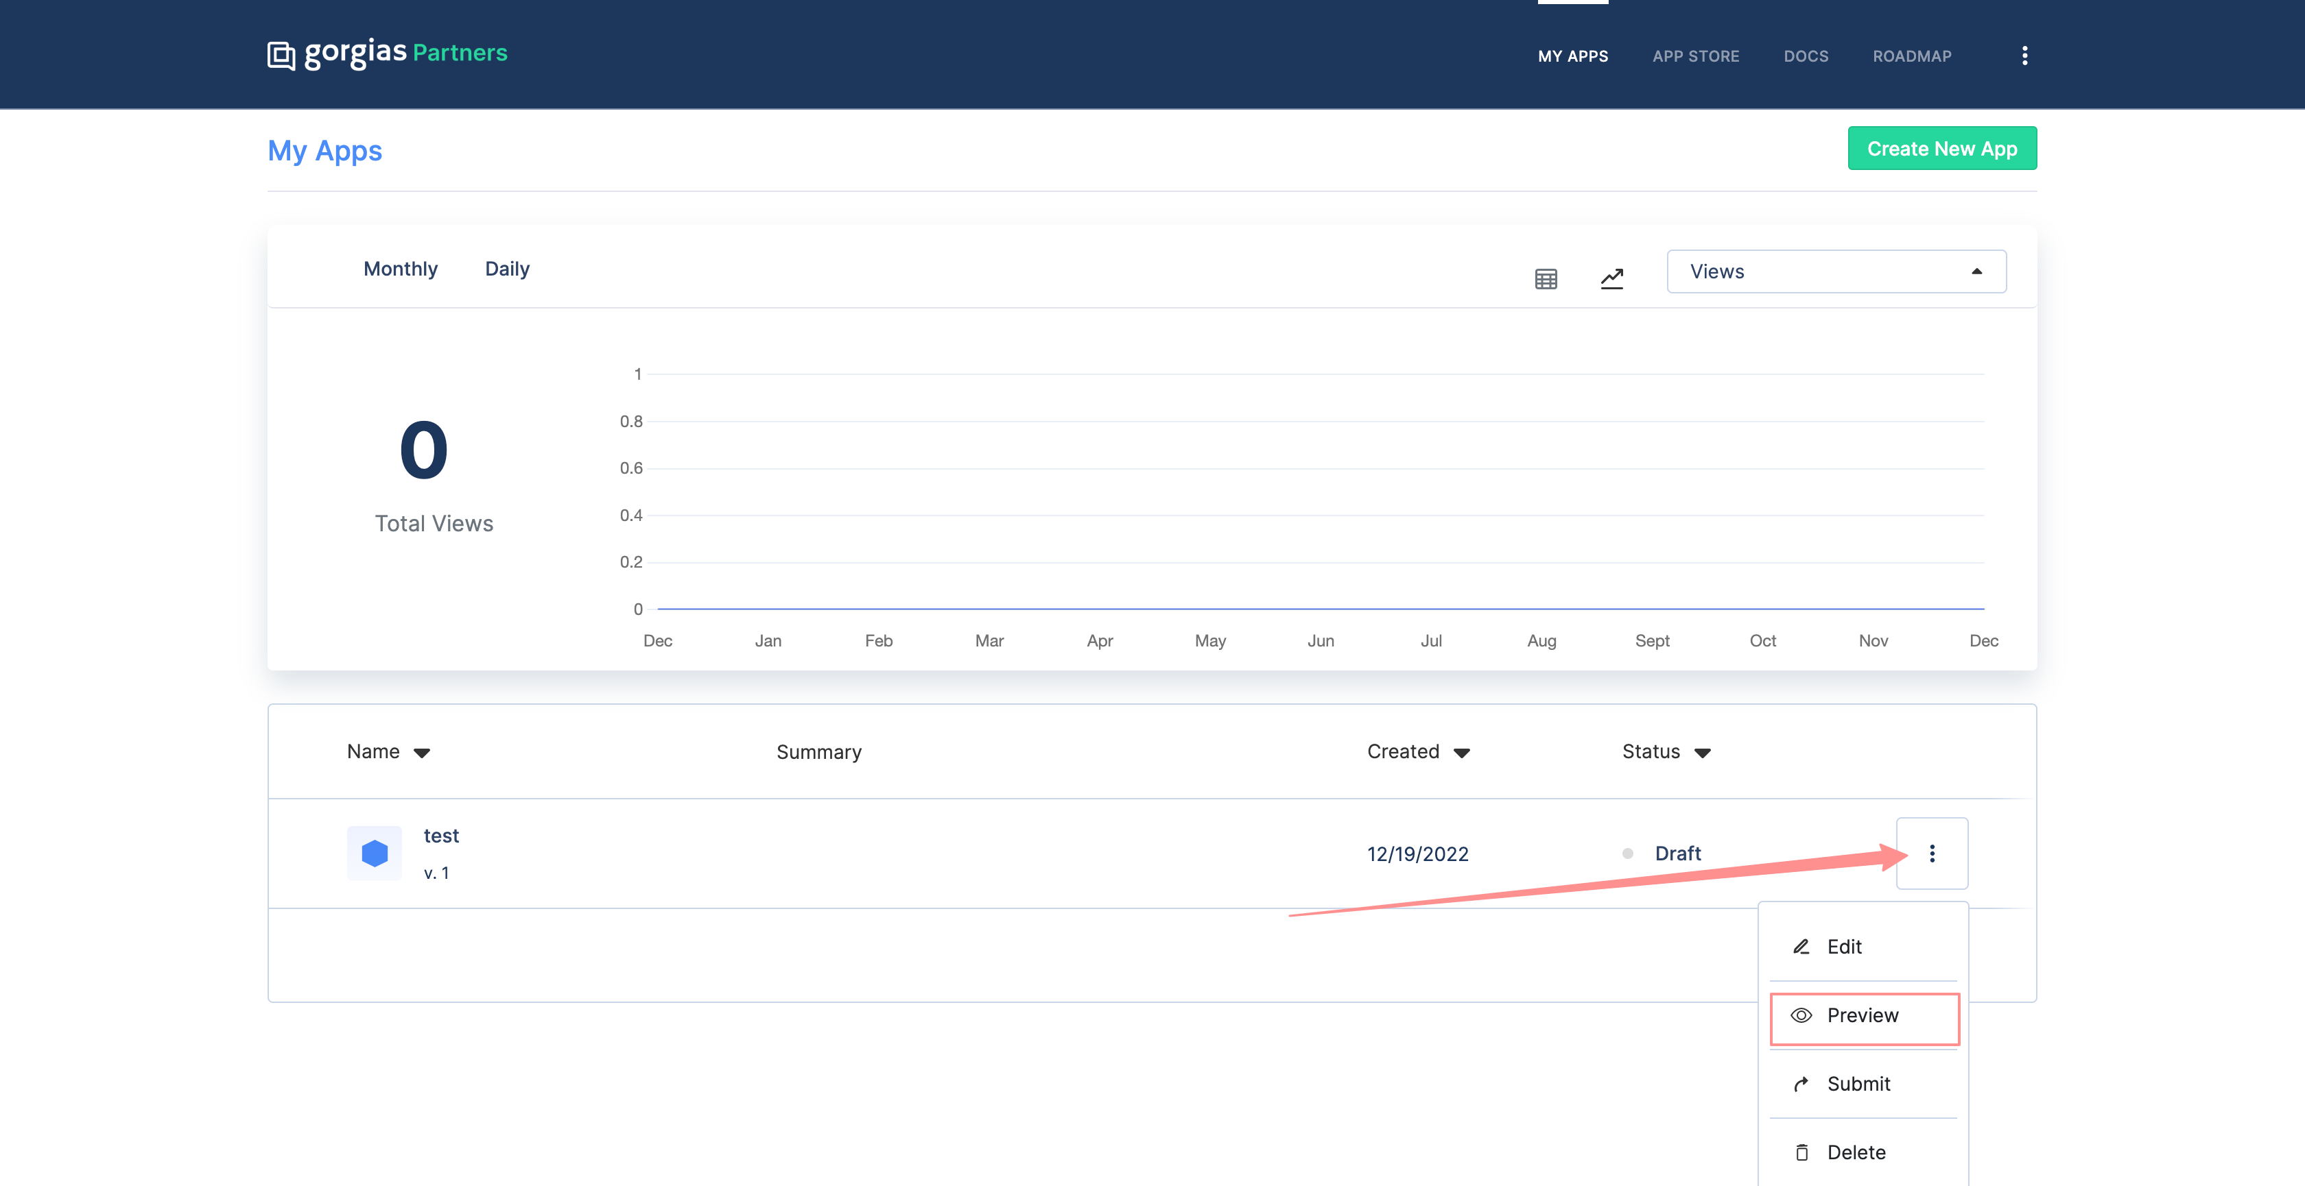Sort apps by Status column
The height and width of the screenshot is (1186, 2305).
tap(1666, 752)
